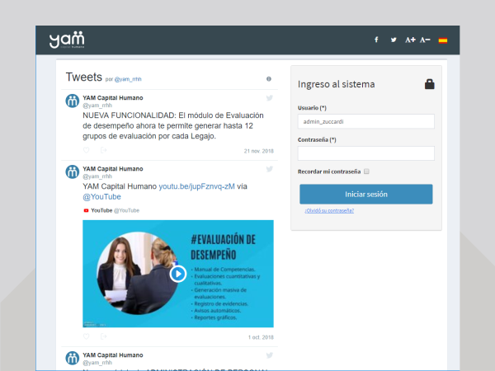Open the Evaluación de Desempeño video thumbnail

tap(178, 274)
